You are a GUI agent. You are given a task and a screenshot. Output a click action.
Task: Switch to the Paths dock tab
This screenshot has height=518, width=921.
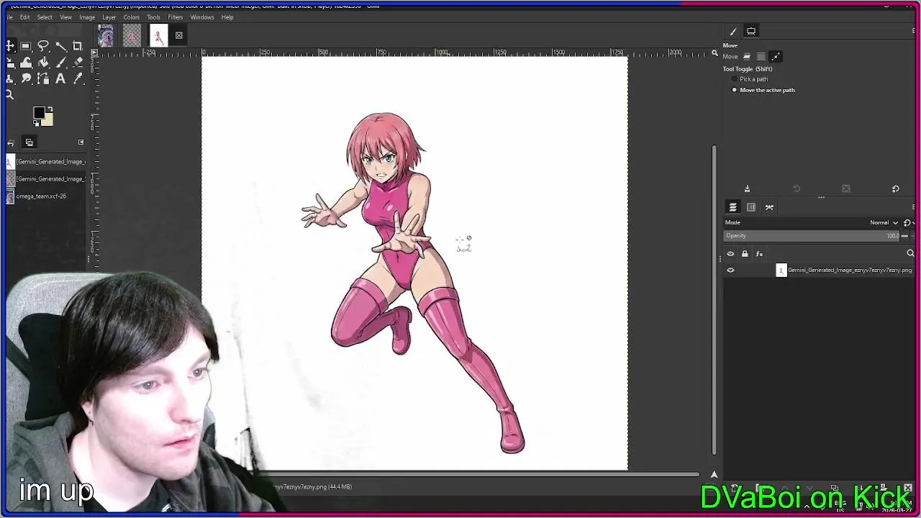[769, 207]
